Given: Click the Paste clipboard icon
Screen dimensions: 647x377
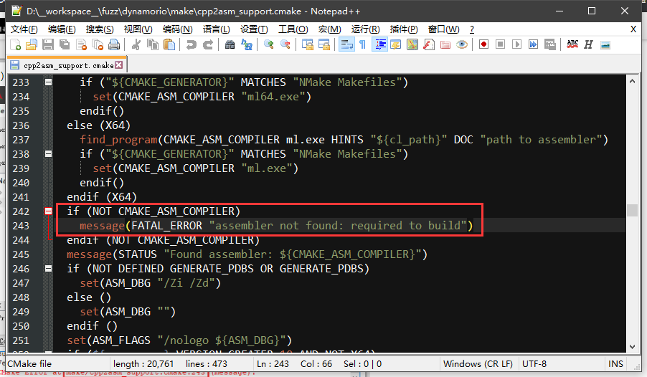Looking at the screenshot, I should [169, 44].
